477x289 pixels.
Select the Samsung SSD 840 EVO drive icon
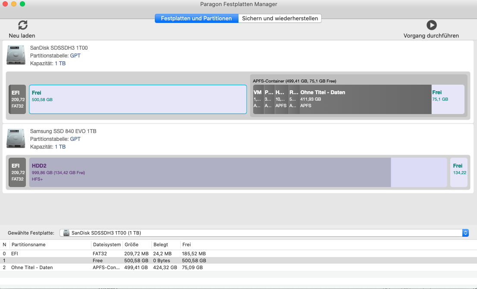coord(16,139)
